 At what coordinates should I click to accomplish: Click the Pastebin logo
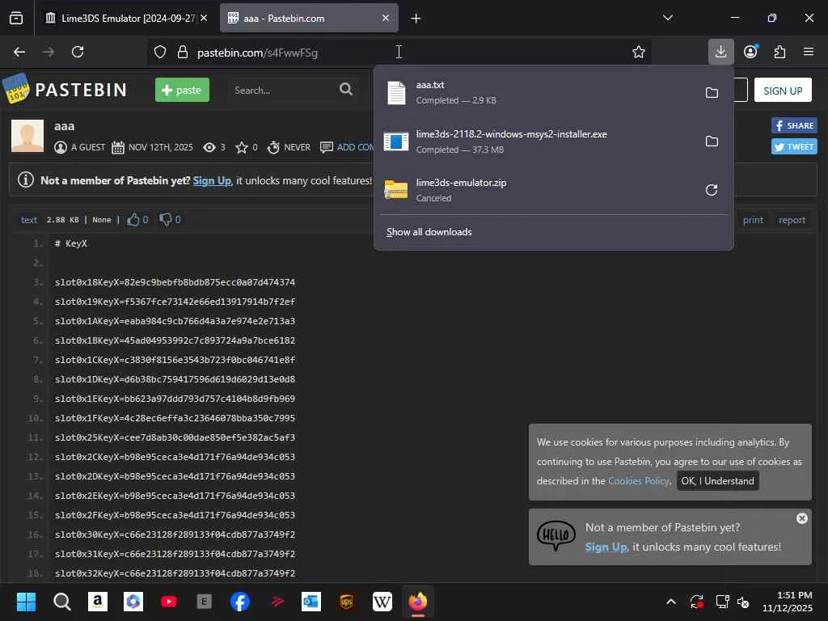[65, 89]
